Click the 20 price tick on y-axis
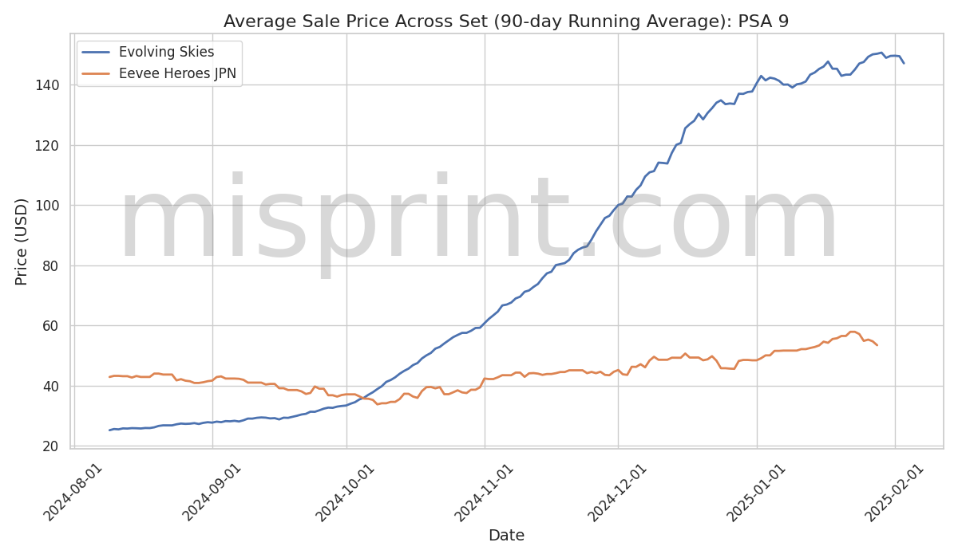Image resolution: width=958 pixels, height=558 pixels. pyautogui.click(x=51, y=446)
